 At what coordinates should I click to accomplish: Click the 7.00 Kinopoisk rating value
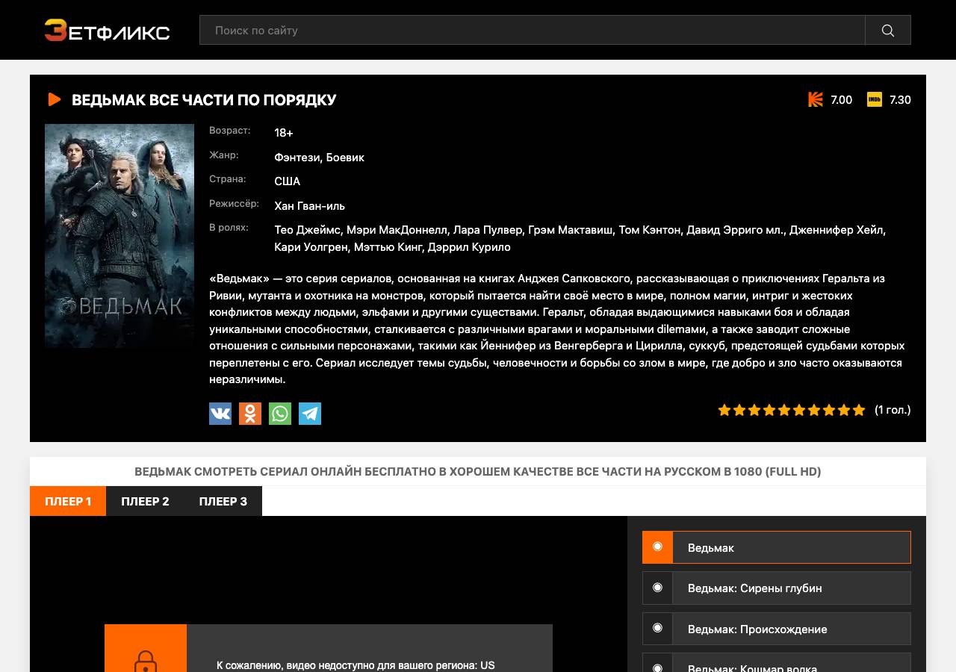(841, 100)
